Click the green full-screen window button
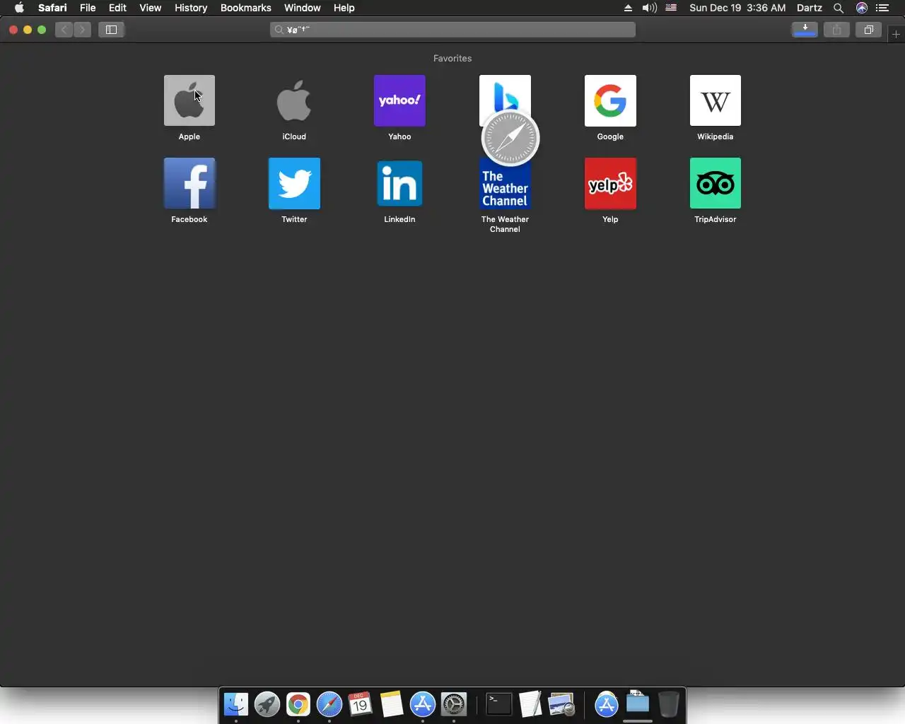 click(x=42, y=30)
